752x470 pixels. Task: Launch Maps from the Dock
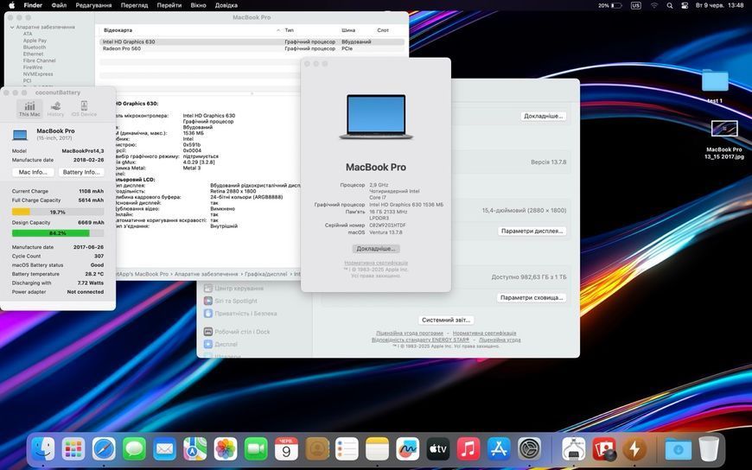point(195,449)
